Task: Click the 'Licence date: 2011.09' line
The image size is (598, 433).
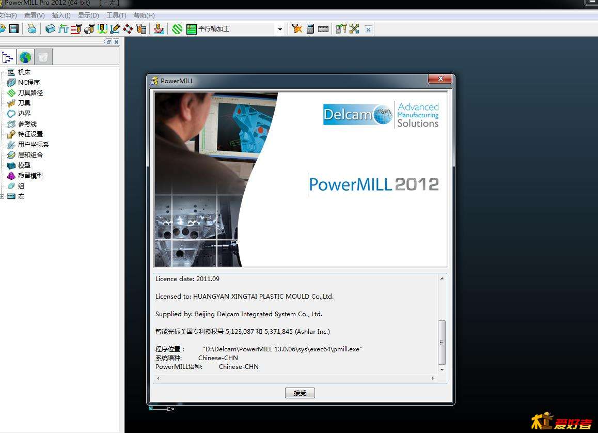Action: (x=187, y=279)
